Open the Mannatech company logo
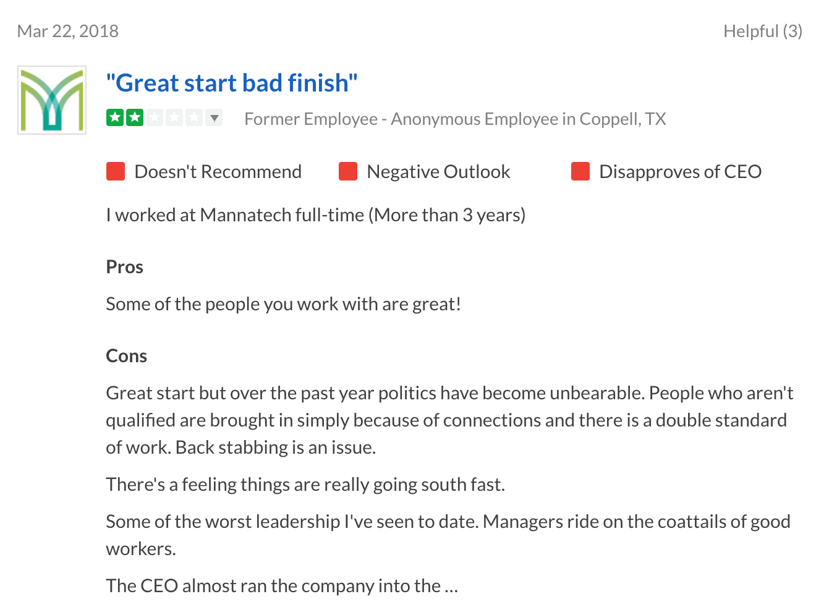 (x=52, y=100)
